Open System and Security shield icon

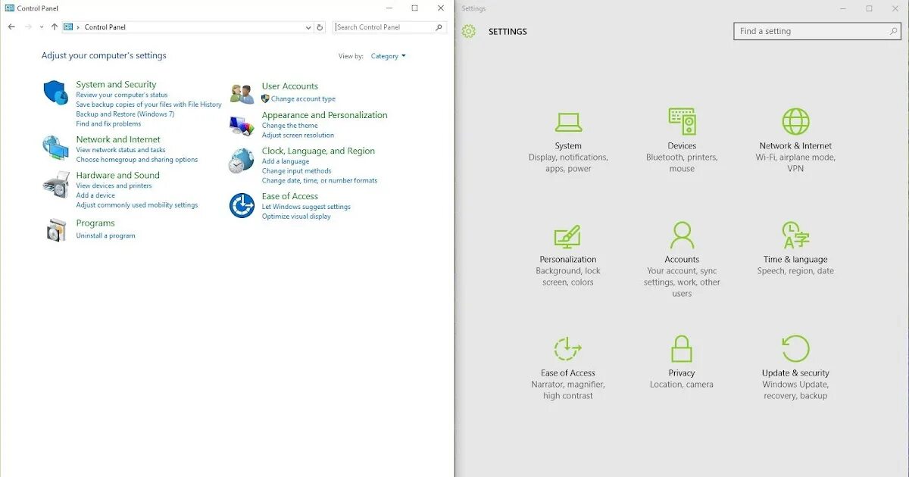coord(55,92)
